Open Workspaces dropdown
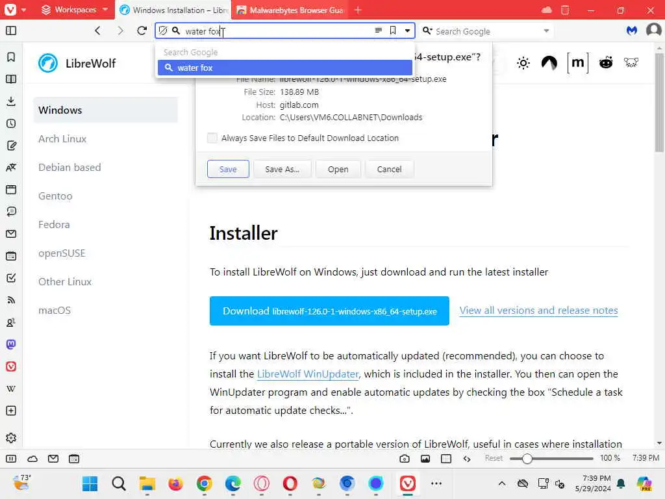The height and width of the screenshot is (499, 665). [74, 10]
